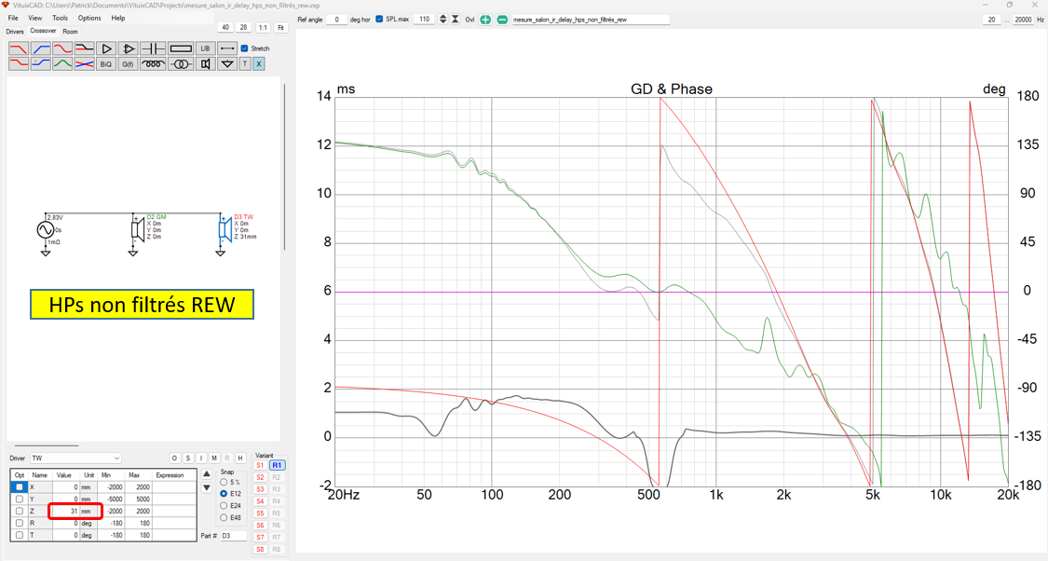Open the Tools menu
The height and width of the screenshot is (561, 1048).
point(60,18)
